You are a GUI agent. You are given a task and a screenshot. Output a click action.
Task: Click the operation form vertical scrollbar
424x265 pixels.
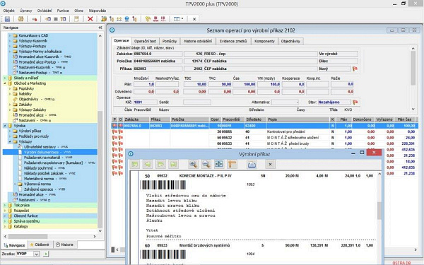click(x=413, y=78)
